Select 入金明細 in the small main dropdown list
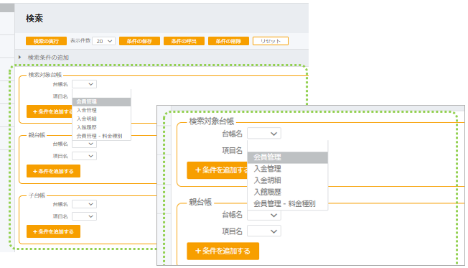 [x=101, y=119]
